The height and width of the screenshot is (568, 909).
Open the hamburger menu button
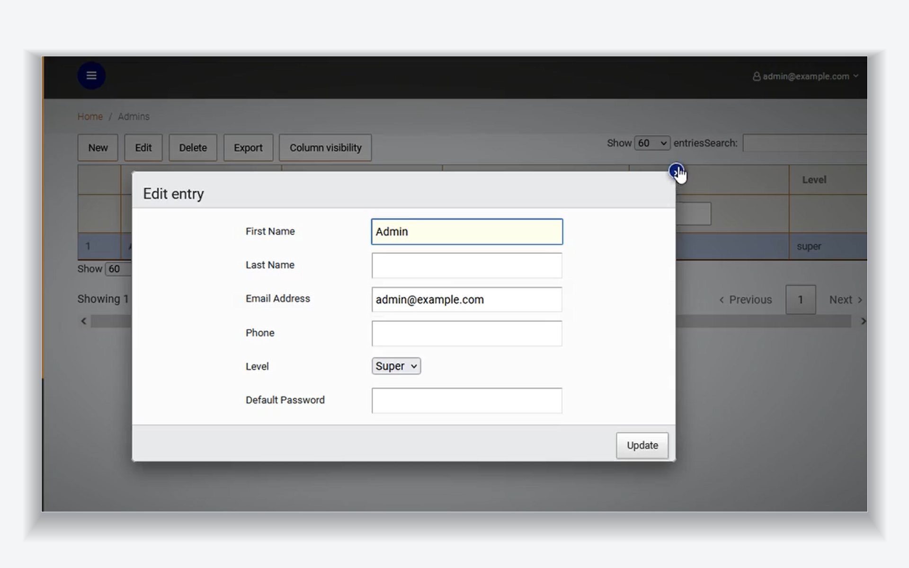click(91, 76)
